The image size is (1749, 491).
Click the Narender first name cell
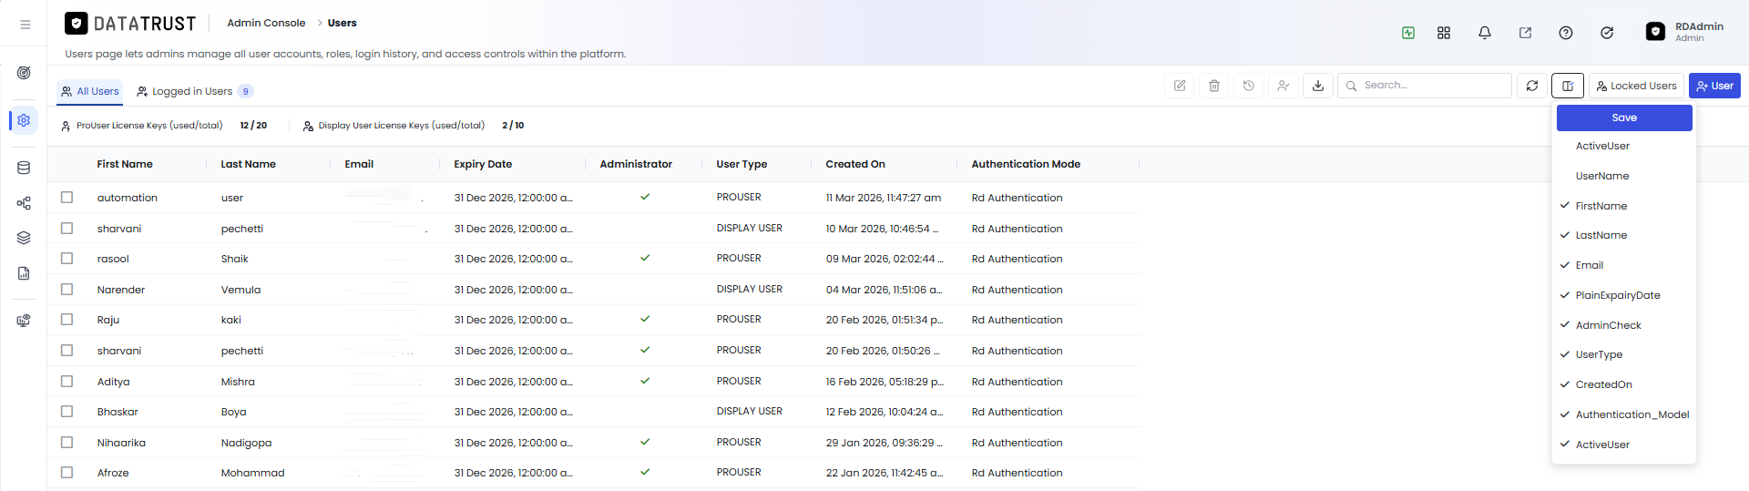121,290
